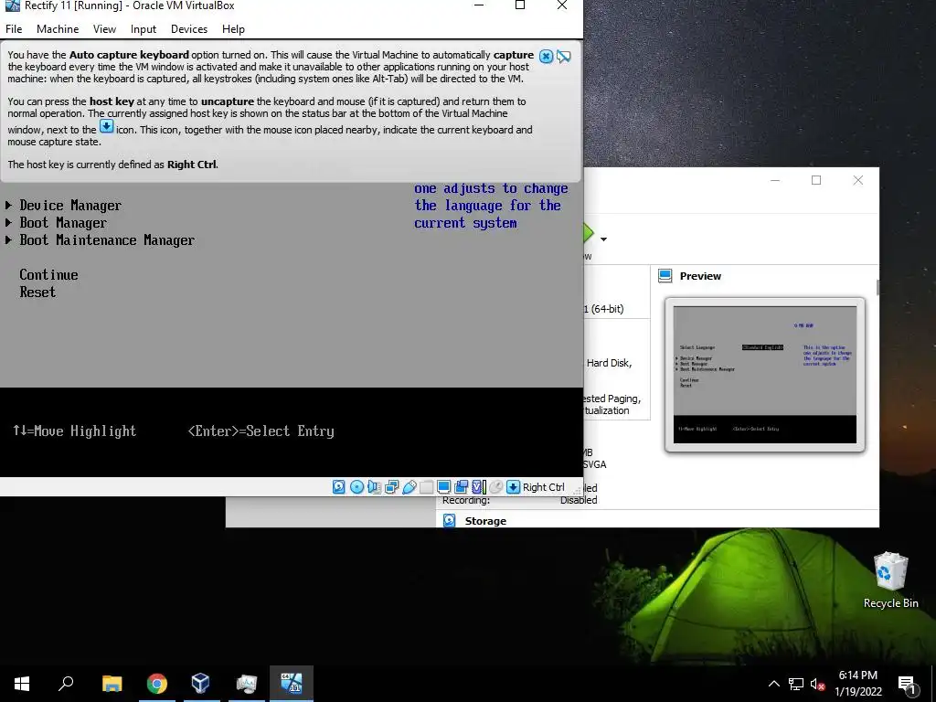The height and width of the screenshot is (702, 936).
Task: Click the VM preview thumbnail in Manager
Action: coord(765,375)
